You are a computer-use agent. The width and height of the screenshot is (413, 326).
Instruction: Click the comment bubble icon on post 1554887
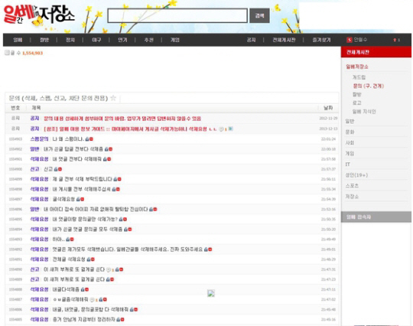point(92,299)
